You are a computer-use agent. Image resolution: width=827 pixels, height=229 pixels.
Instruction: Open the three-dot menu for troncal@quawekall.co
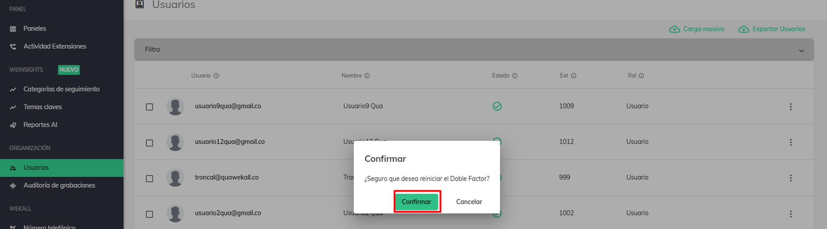(791, 178)
